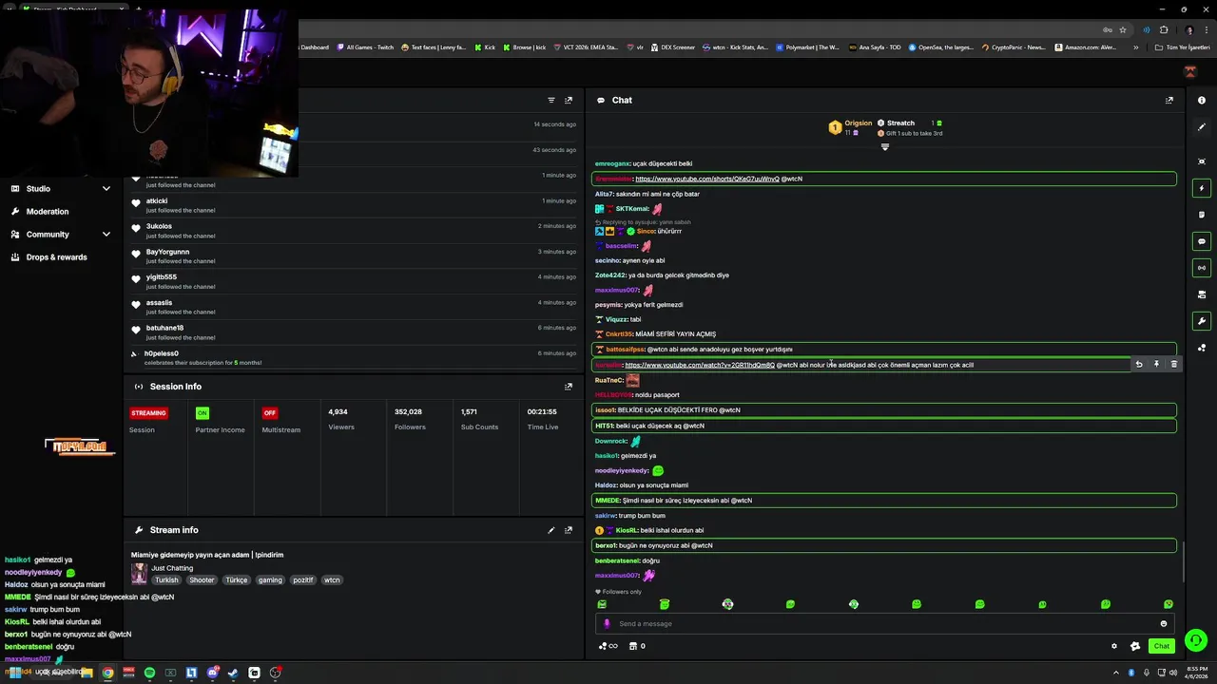Viewport: 1217px width, 684px height.
Task: Open activity feed filter icon
Action: [x=551, y=100]
